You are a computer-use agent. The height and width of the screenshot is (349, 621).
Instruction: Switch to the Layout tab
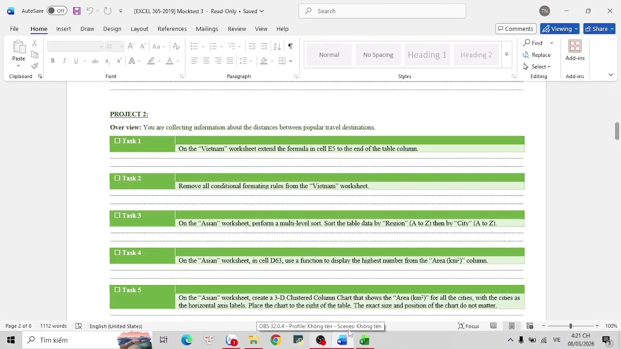pyautogui.click(x=139, y=29)
